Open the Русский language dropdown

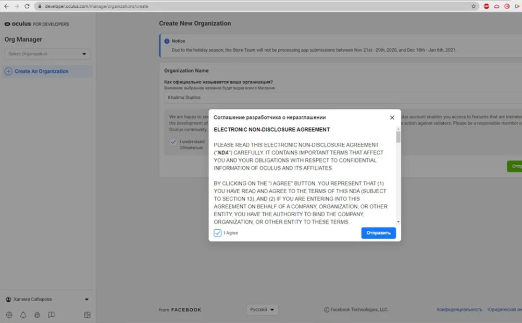point(262,309)
